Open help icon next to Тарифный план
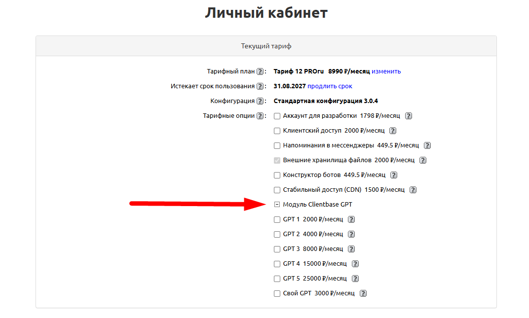 point(260,71)
